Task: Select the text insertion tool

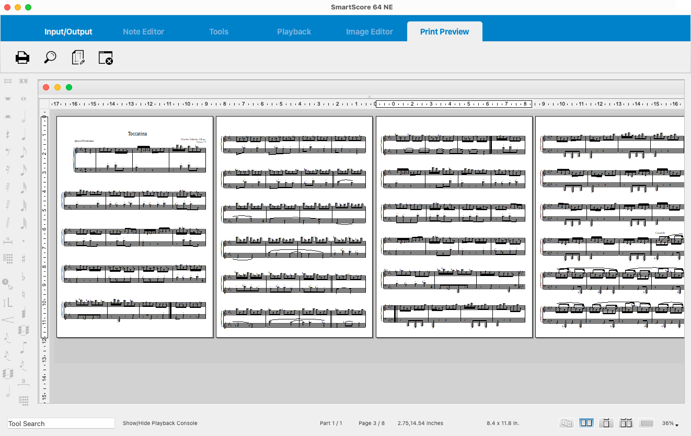Action: 8,302
